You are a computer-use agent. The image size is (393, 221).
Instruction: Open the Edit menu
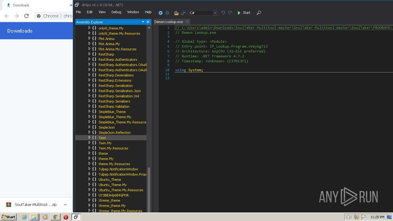click(90, 12)
